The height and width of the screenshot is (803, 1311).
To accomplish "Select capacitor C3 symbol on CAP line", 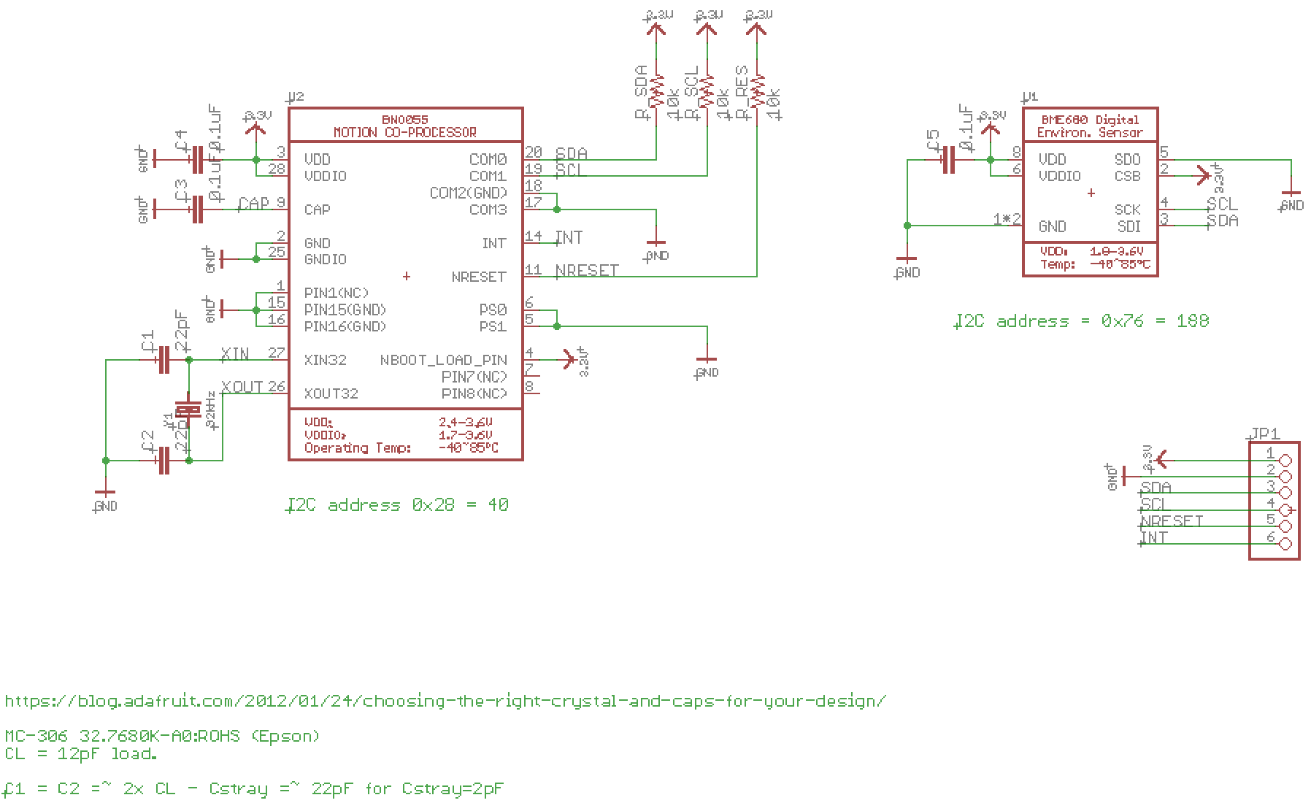I will point(196,210).
